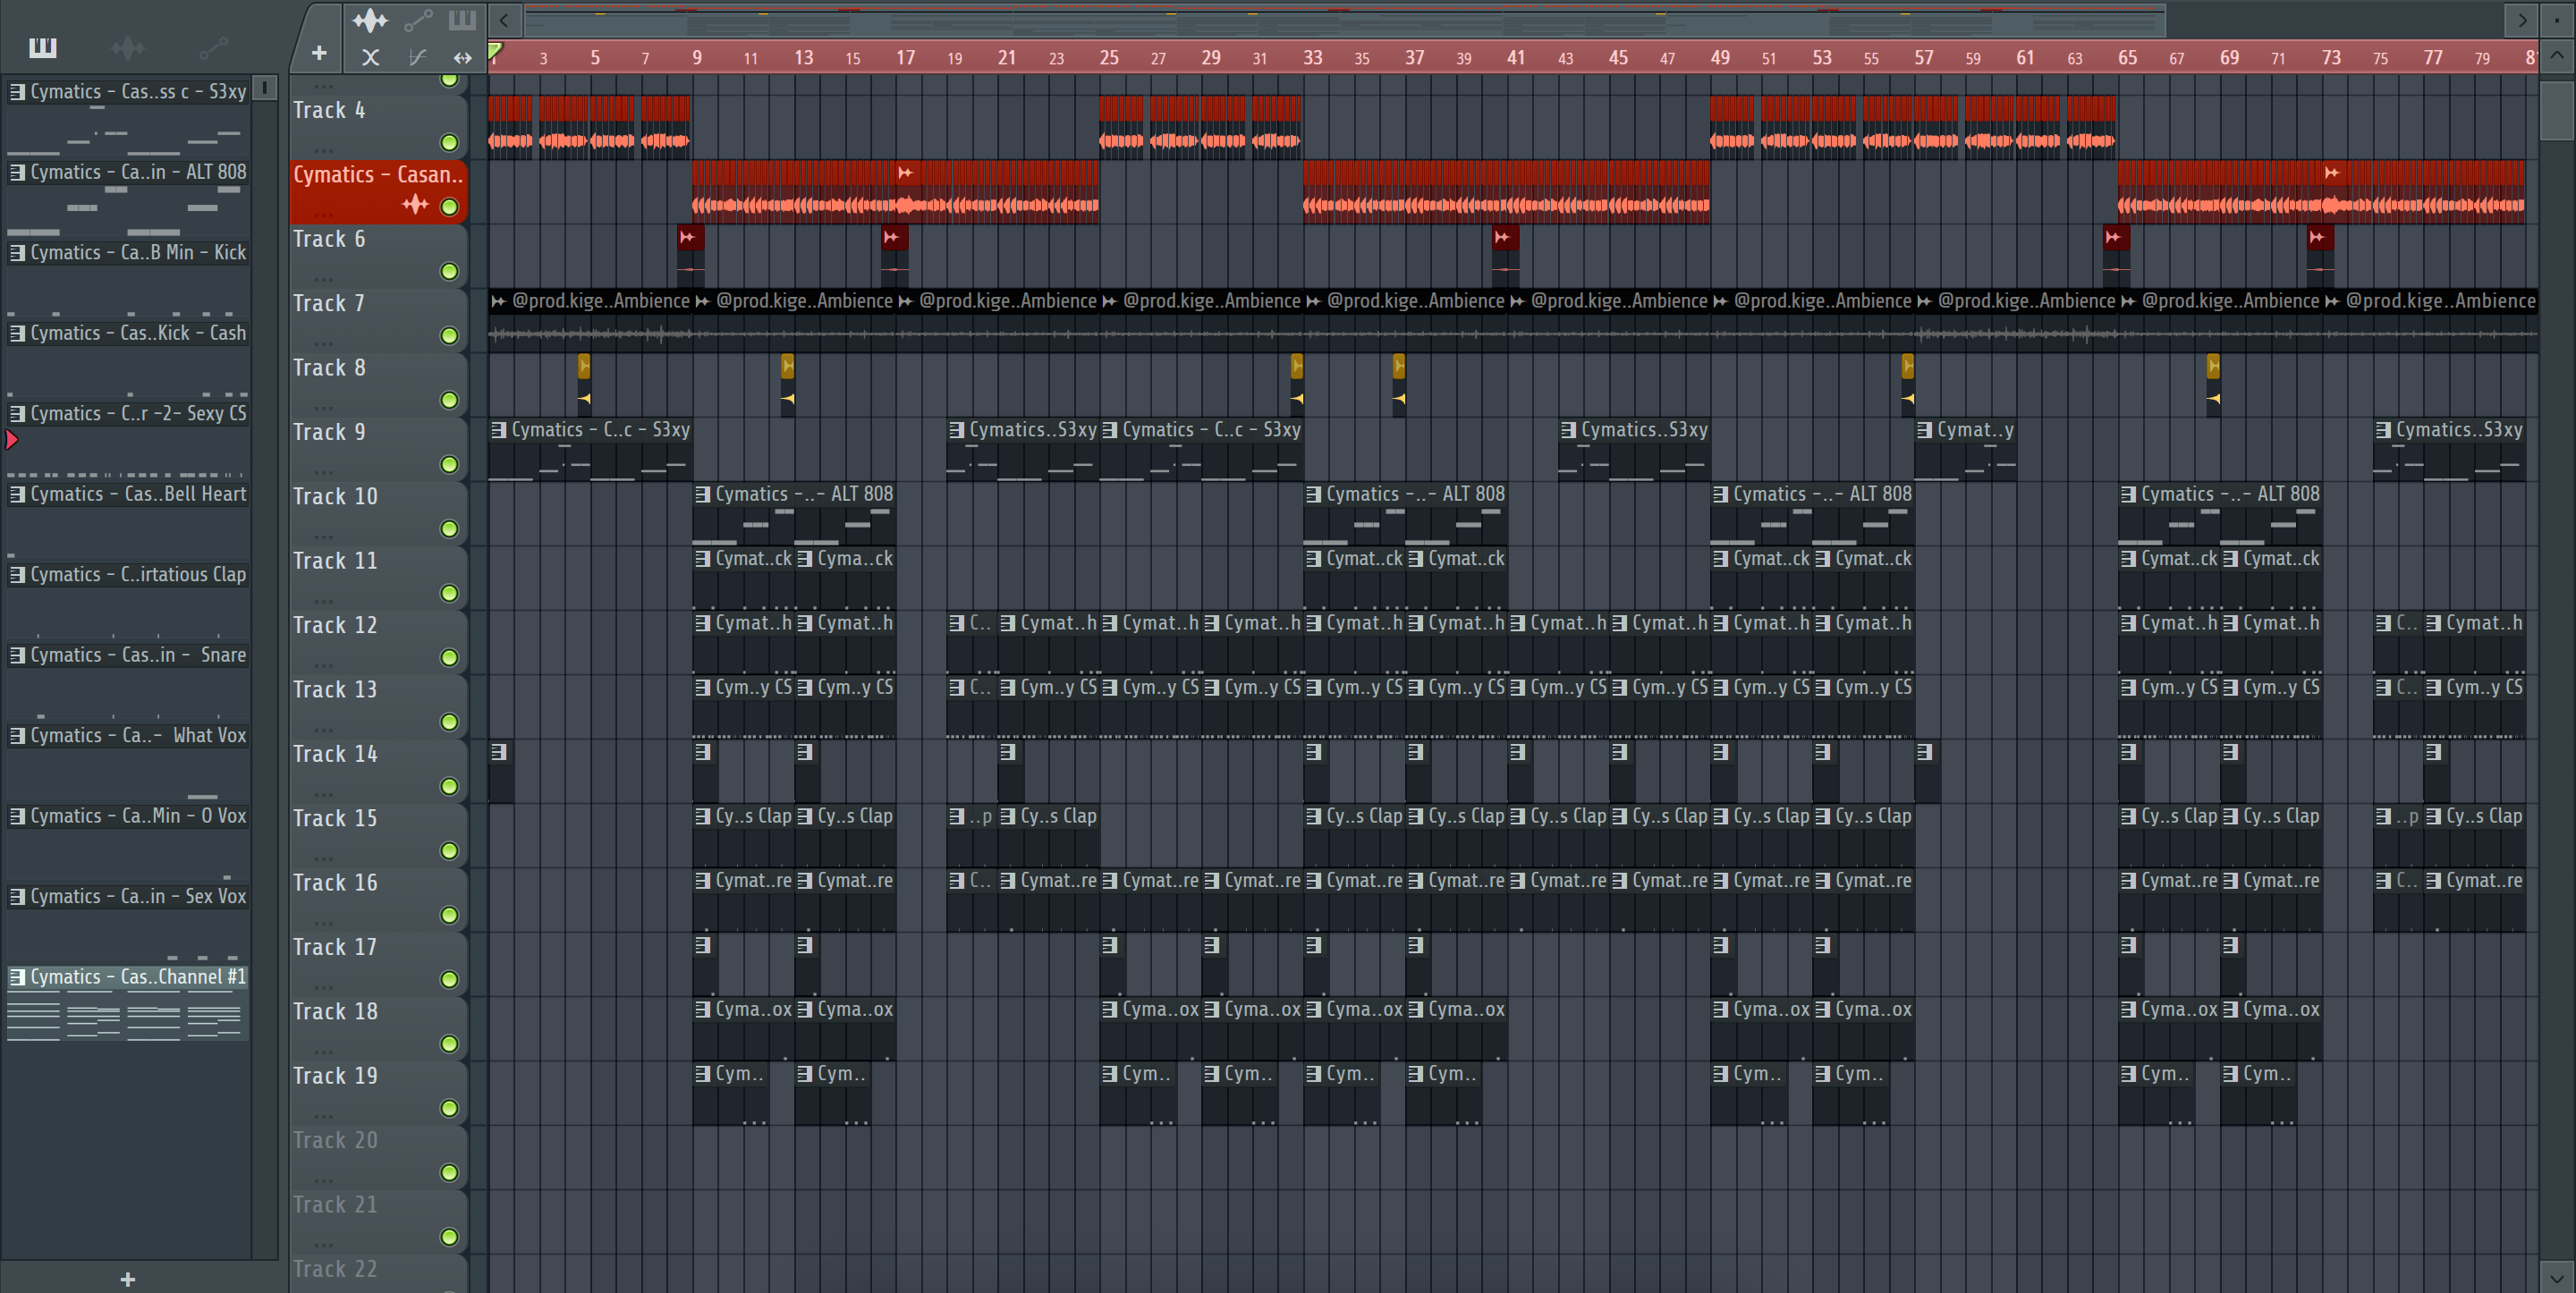Open clip menu of Track 11 Cymat..ck at bar 9
2576x1293 pixels.
coord(702,558)
